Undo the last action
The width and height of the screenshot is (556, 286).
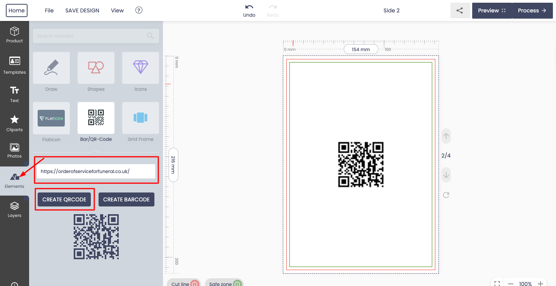[249, 10]
